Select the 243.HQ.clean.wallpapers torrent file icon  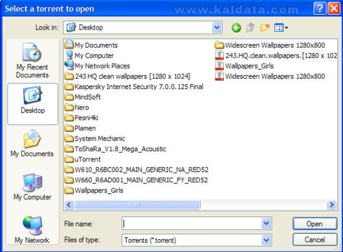click(219, 56)
